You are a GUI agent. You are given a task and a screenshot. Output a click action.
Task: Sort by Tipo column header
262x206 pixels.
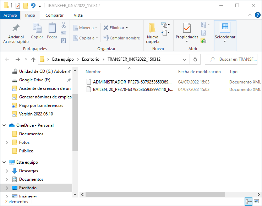tap(233, 71)
